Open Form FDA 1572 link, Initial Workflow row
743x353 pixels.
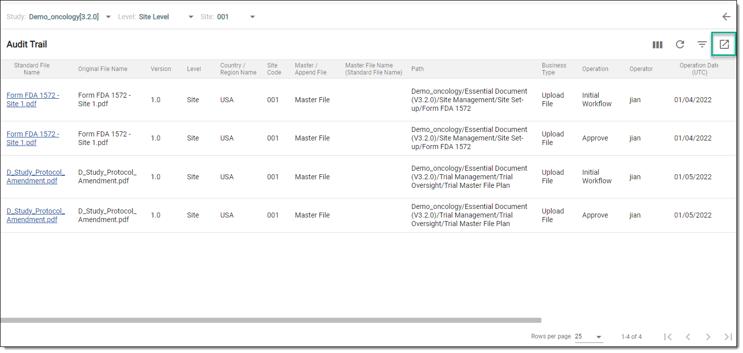click(x=33, y=100)
